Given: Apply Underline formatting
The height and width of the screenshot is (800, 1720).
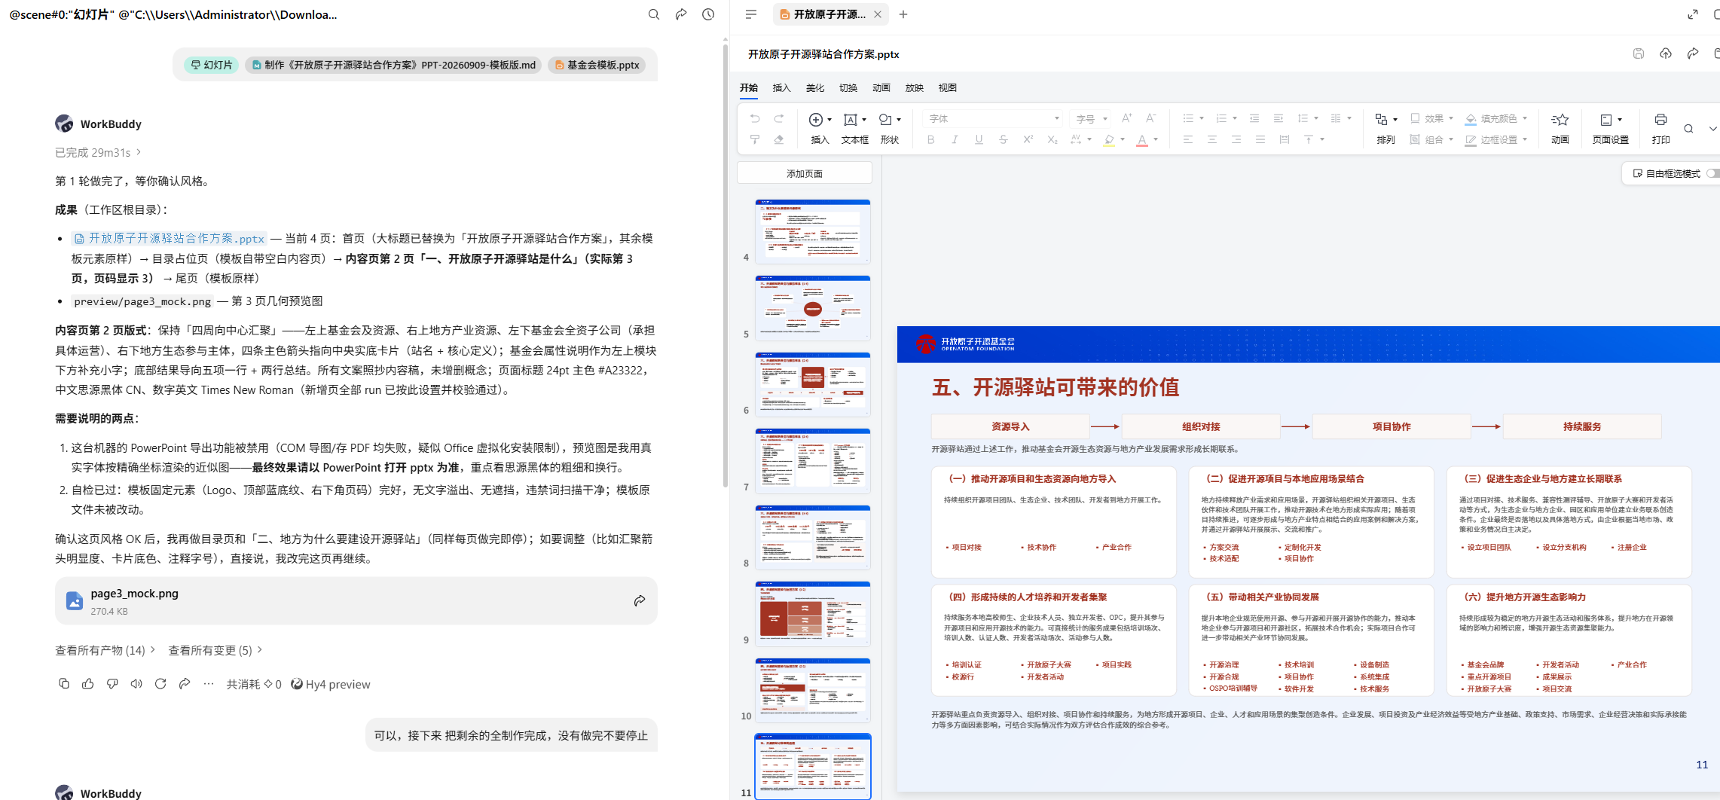Looking at the screenshot, I should [x=979, y=139].
